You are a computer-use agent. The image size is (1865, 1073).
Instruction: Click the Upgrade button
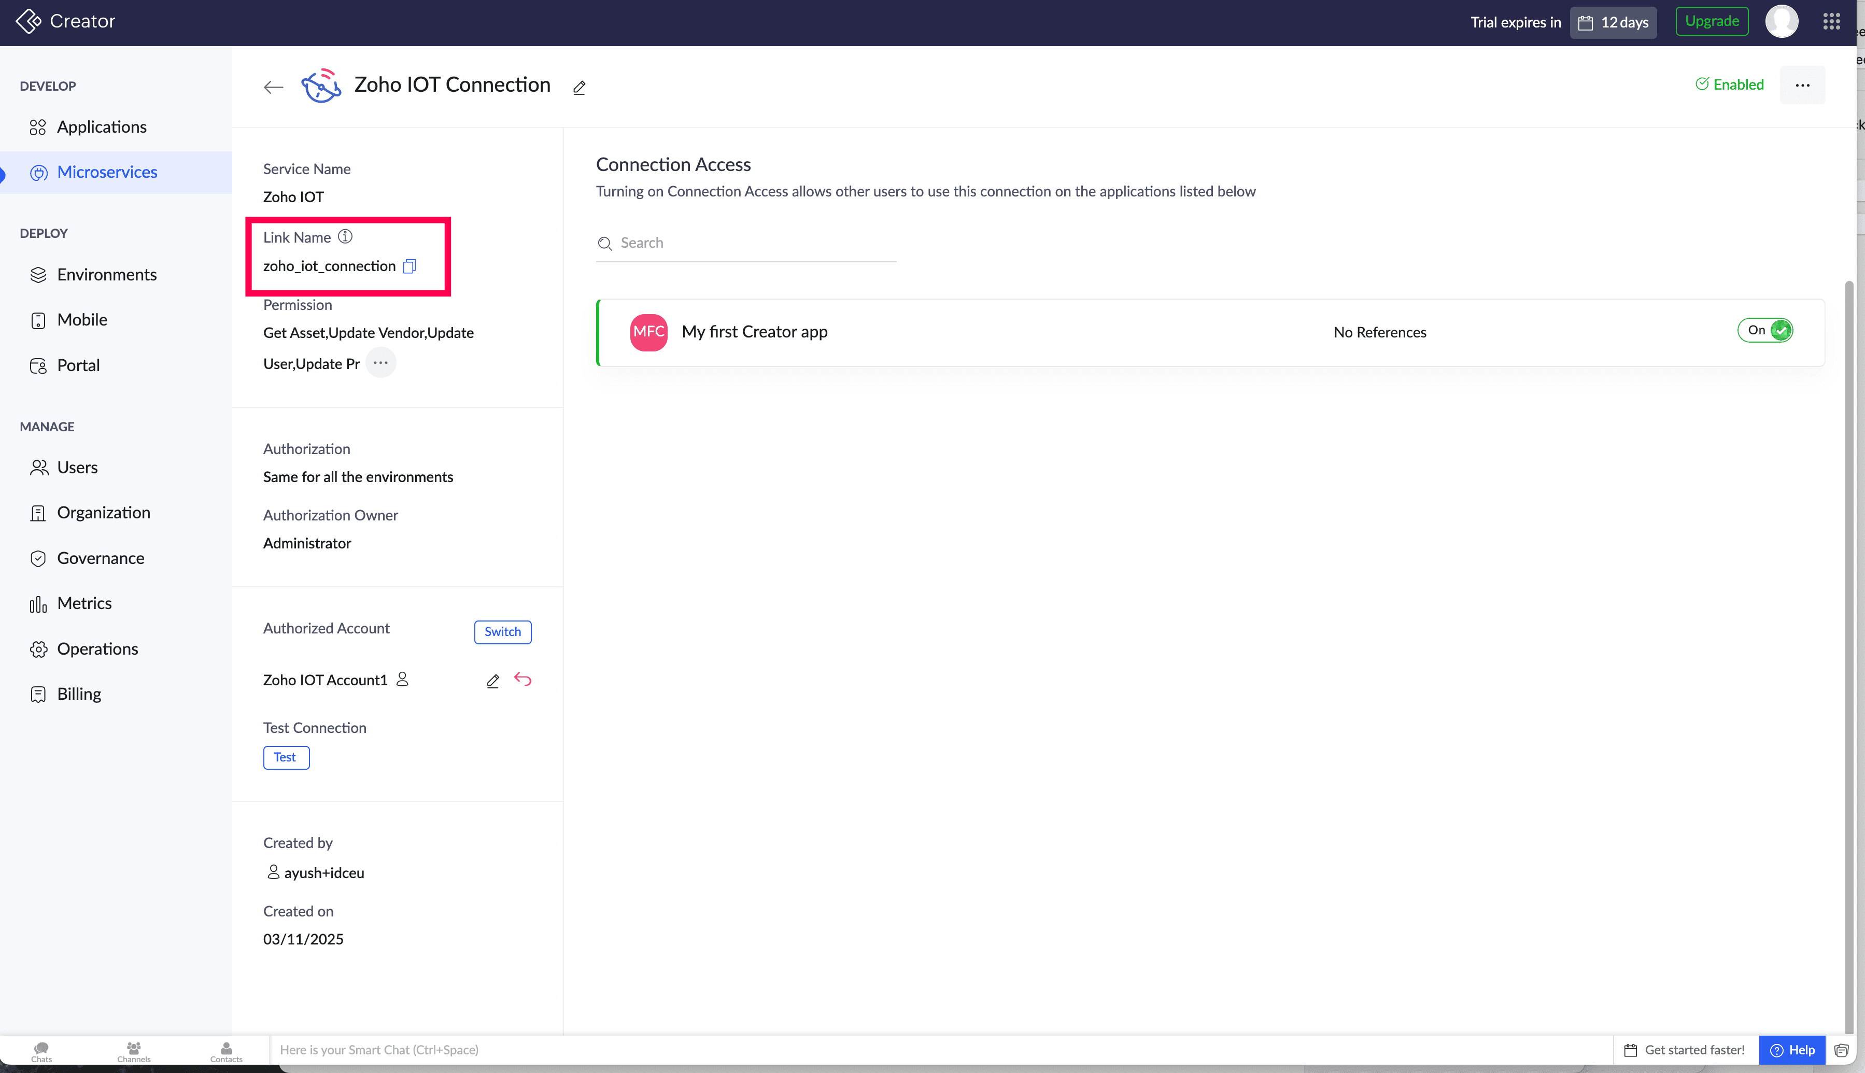pos(1711,21)
